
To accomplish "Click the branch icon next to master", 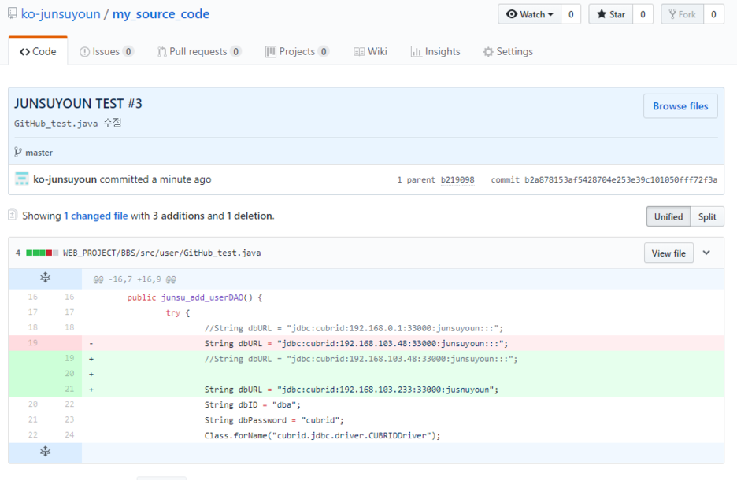I will point(17,153).
